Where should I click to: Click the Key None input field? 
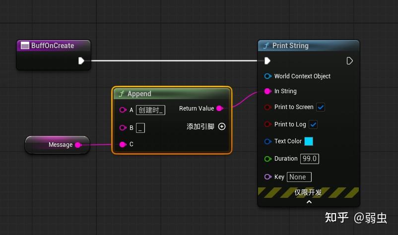[x=299, y=177]
